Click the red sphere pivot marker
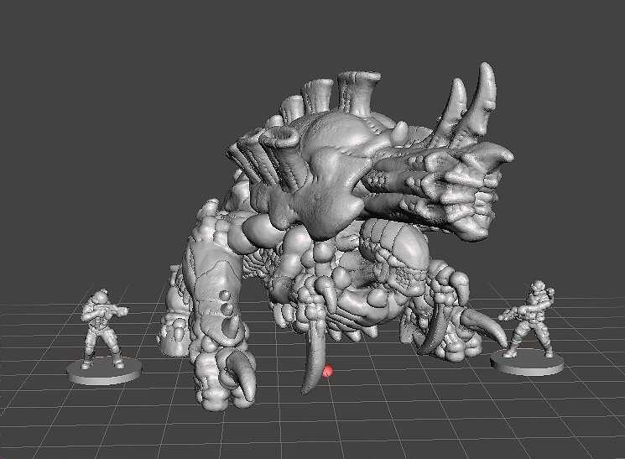Viewport: 625px width, 459px height. pos(327,371)
